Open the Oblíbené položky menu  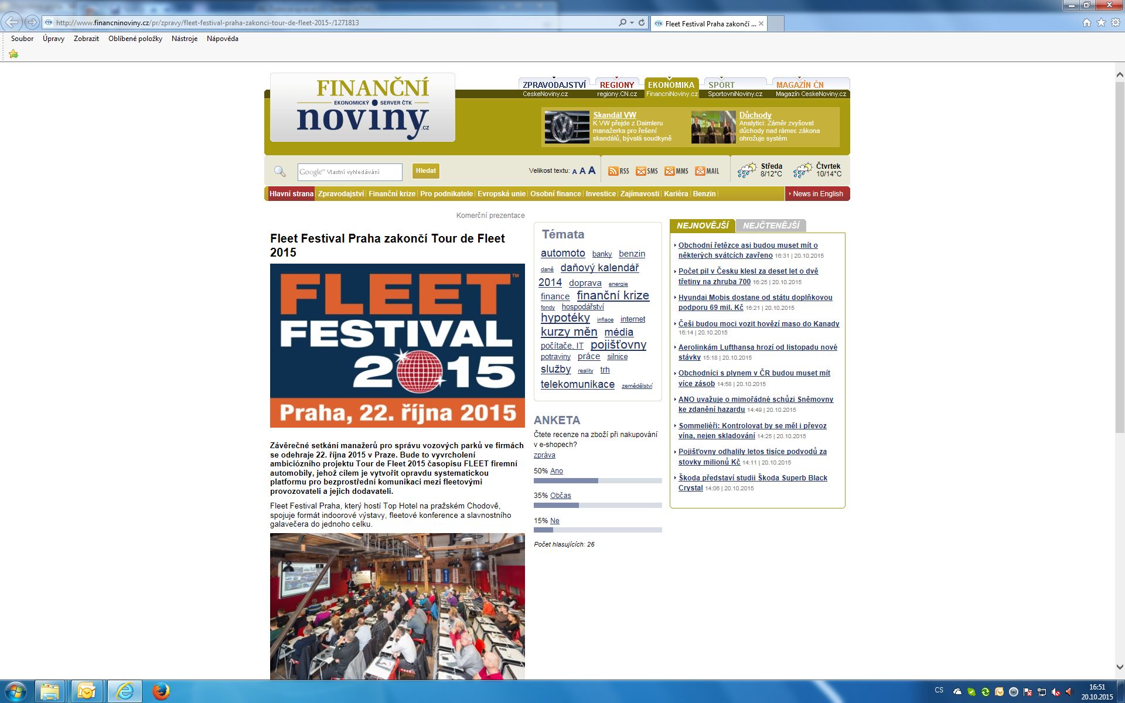[x=135, y=39]
